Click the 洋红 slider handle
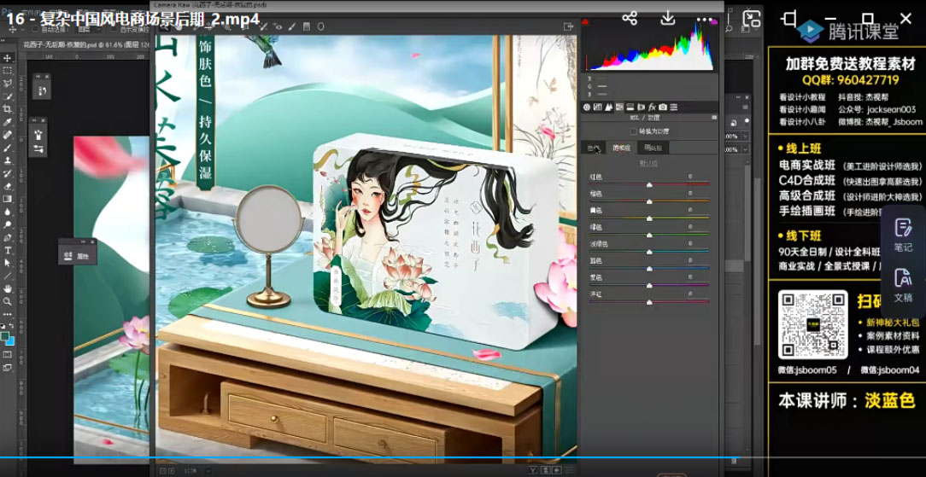Screen dimensions: 926x477 point(649,302)
